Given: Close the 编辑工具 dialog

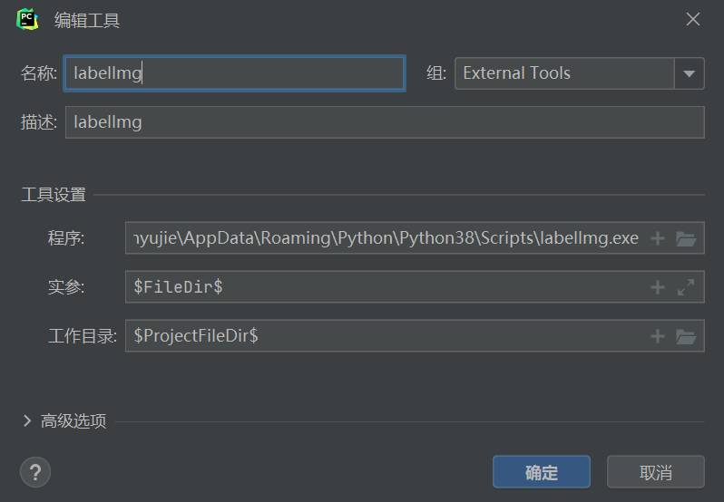Looking at the screenshot, I should (x=692, y=19).
